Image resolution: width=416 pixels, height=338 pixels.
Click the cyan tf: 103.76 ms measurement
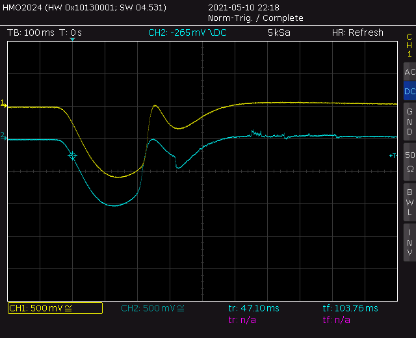[x=350, y=308]
